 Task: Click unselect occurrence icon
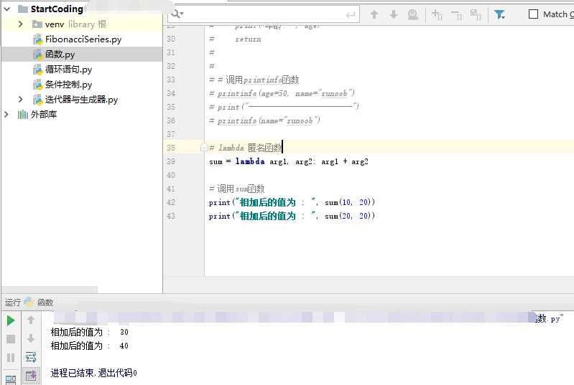click(456, 14)
